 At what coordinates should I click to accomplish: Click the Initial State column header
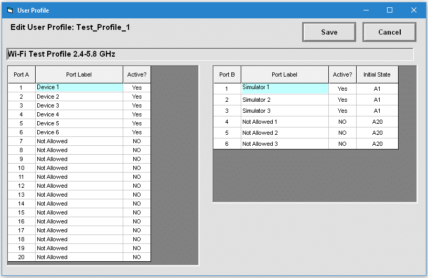[377, 74]
